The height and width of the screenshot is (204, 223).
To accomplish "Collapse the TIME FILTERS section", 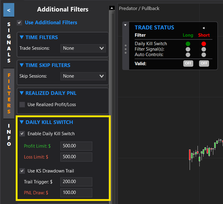I will coord(22,37).
